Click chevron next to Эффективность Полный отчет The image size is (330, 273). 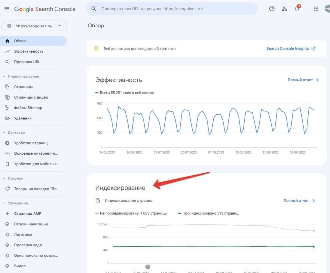point(317,80)
